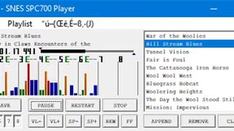Fast forward using the FF button

[x=129, y=121]
